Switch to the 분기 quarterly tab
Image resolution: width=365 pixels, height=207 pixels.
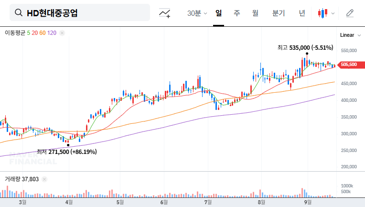(279, 13)
